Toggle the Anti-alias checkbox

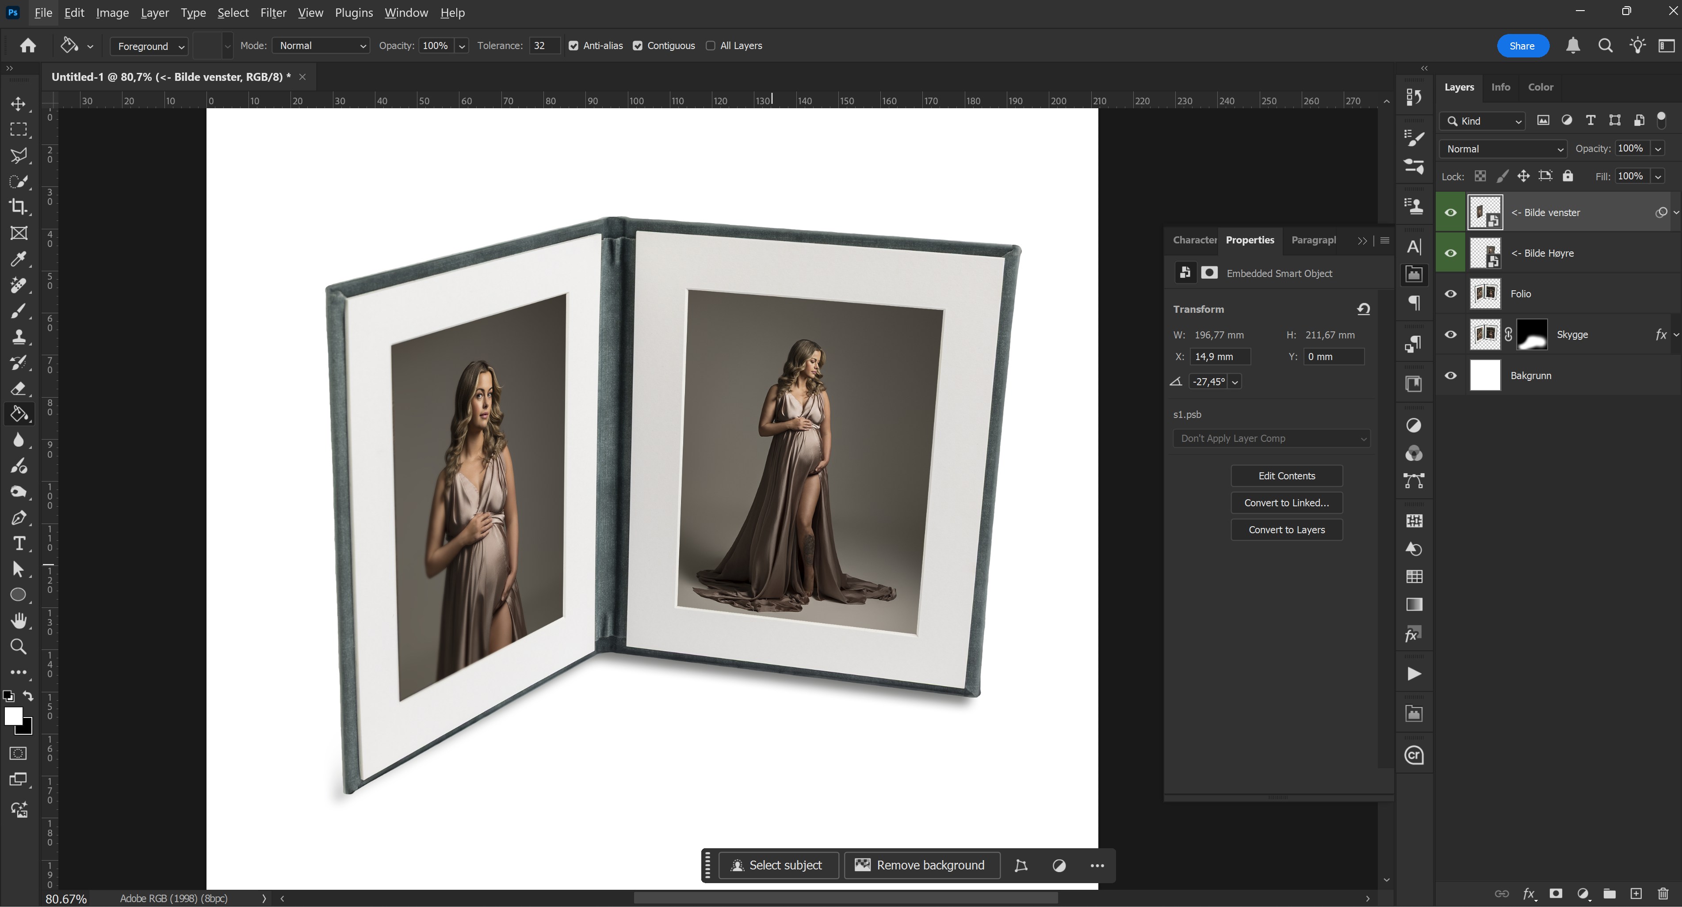tap(573, 46)
